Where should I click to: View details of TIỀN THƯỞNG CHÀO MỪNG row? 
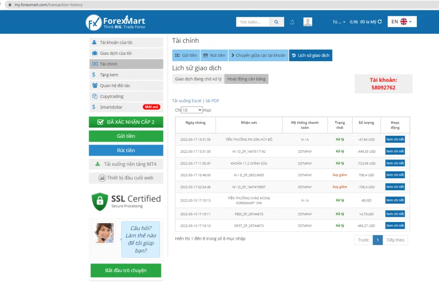(395, 200)
